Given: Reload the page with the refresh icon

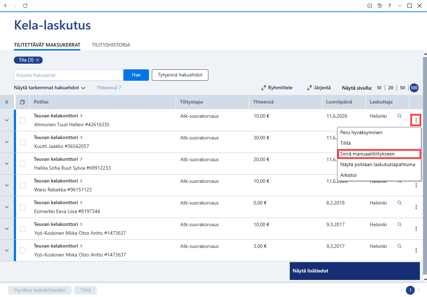Looking at the screenshot, I should point(25,6).
